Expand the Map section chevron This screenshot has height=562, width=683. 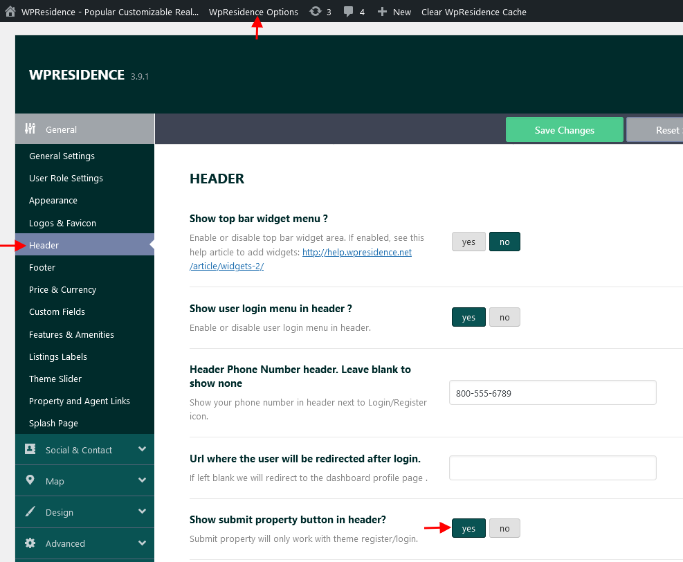tap(142, 480)
